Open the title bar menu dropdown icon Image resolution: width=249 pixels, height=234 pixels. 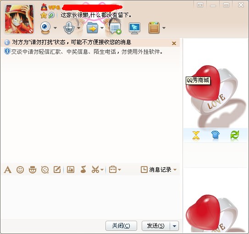[200, 5]
